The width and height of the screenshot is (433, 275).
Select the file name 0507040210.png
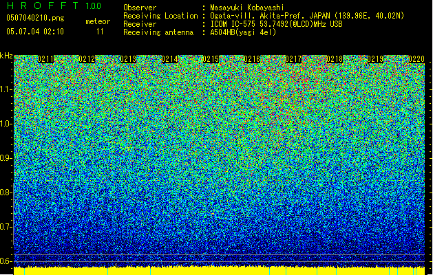tap(35, 18)
